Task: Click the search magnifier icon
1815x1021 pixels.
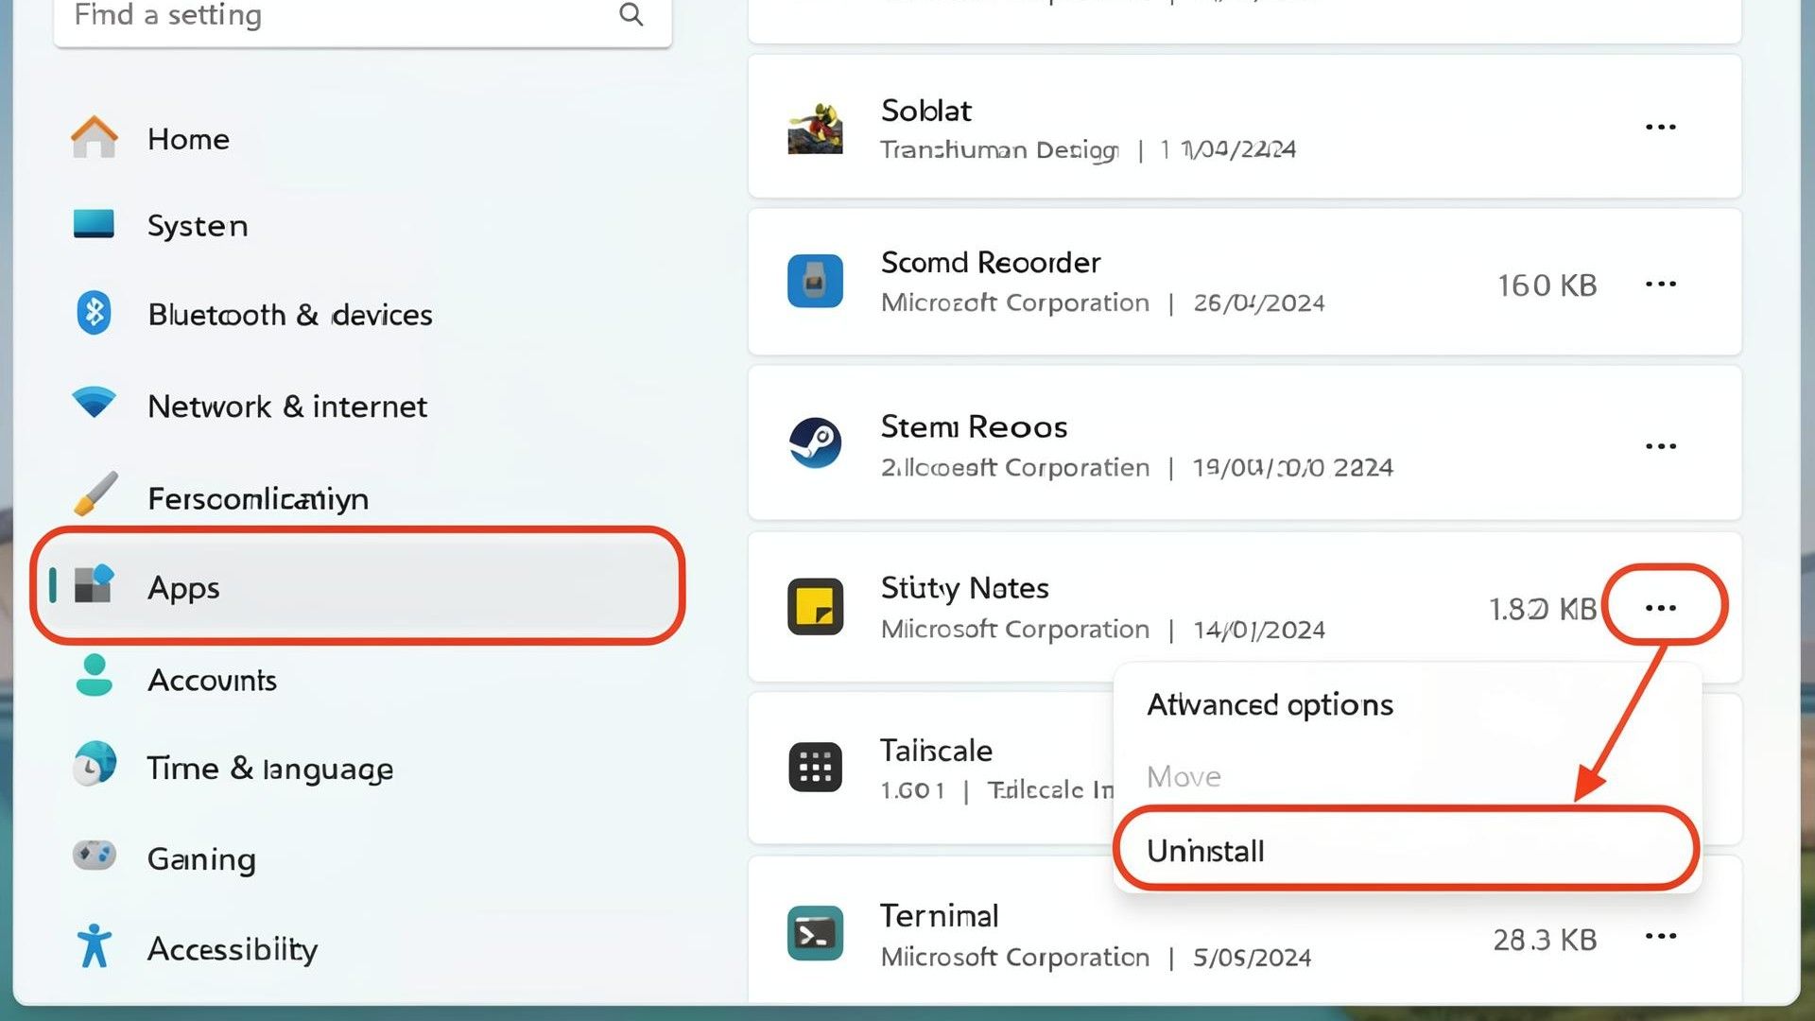Action: [x=631, y=14]
